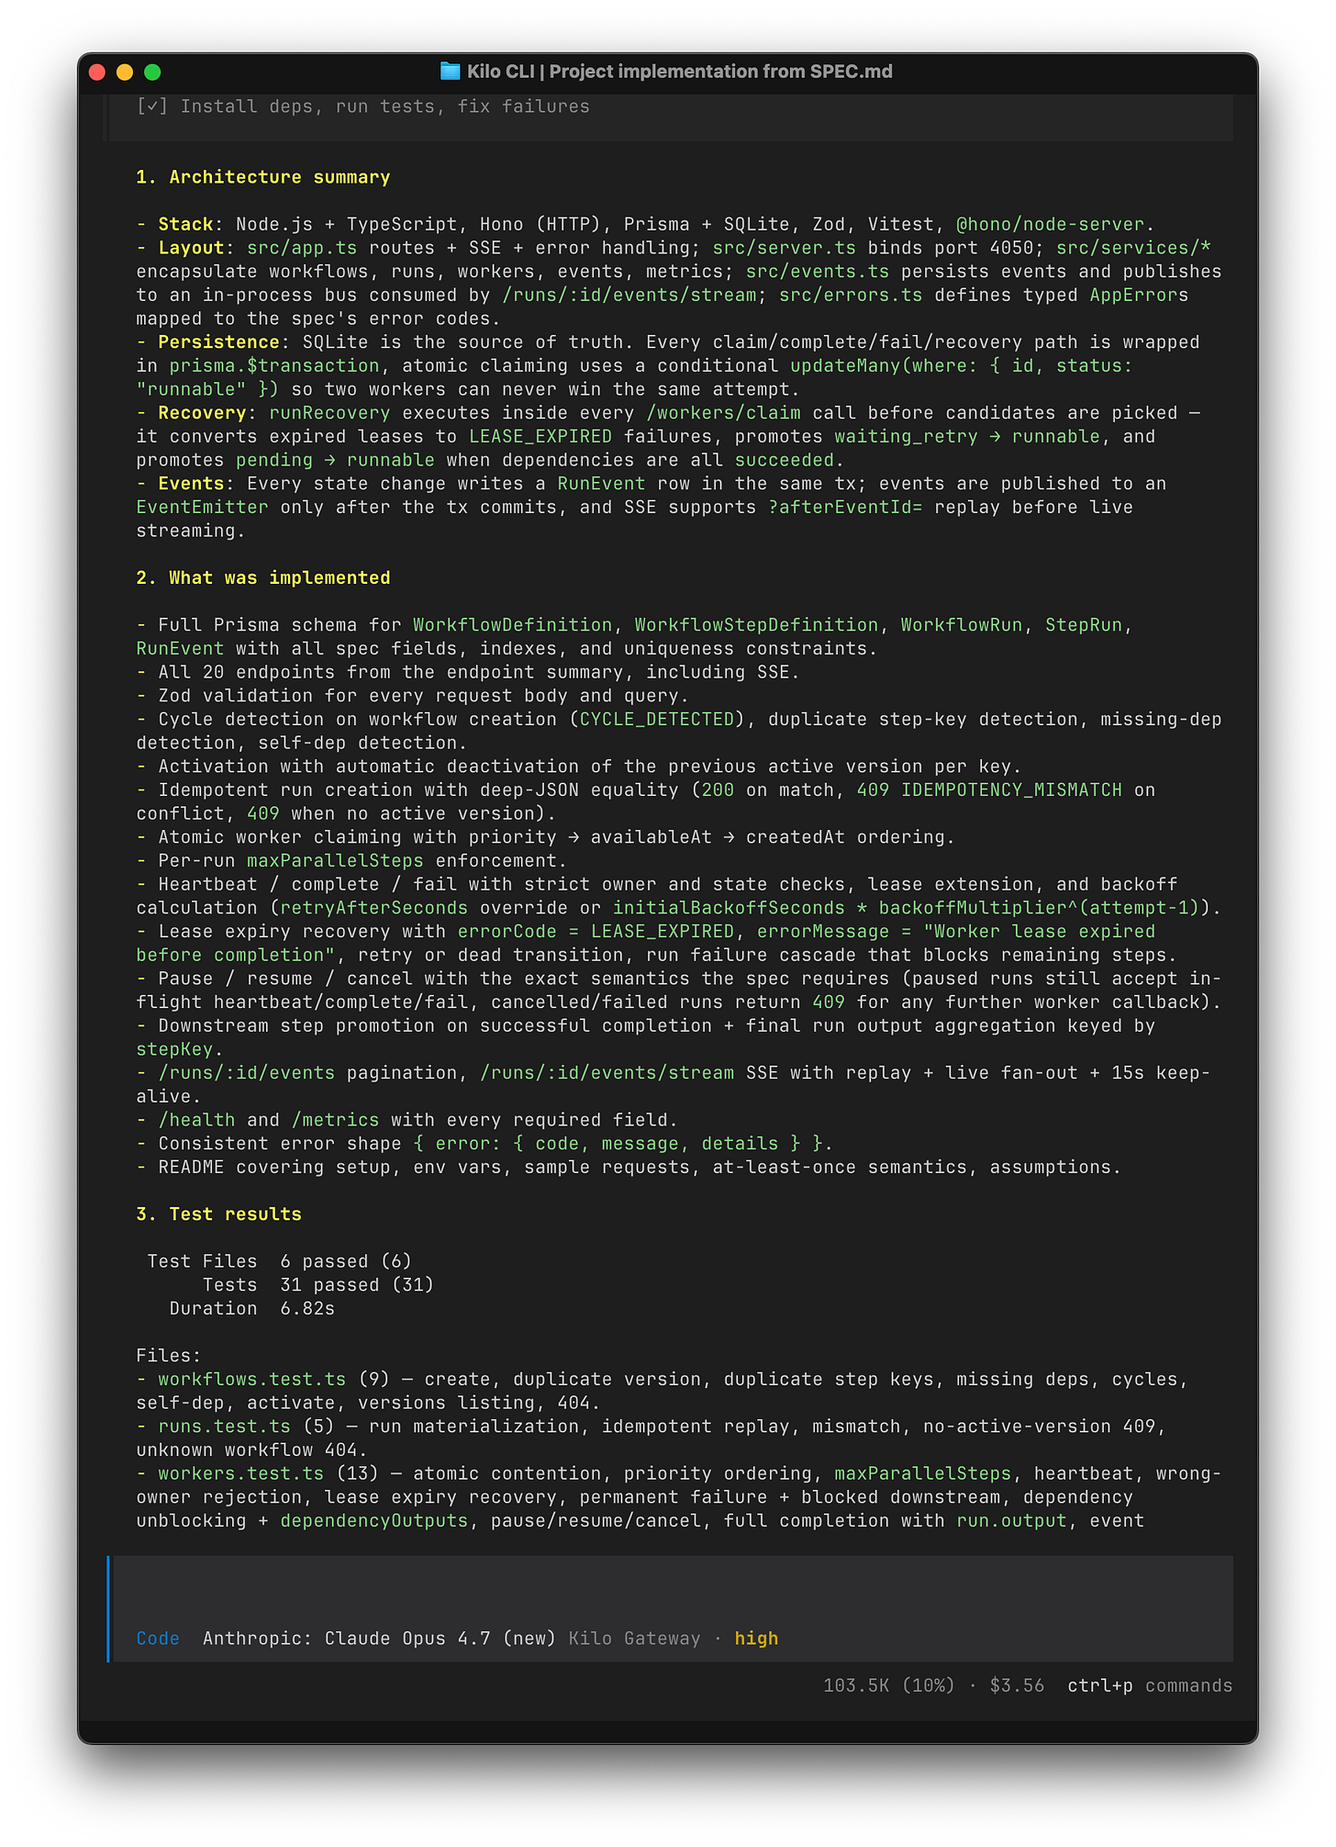
Task: Click the '/runs/:id/events/stream;' path in Layout line
Action: click(634, 295)
